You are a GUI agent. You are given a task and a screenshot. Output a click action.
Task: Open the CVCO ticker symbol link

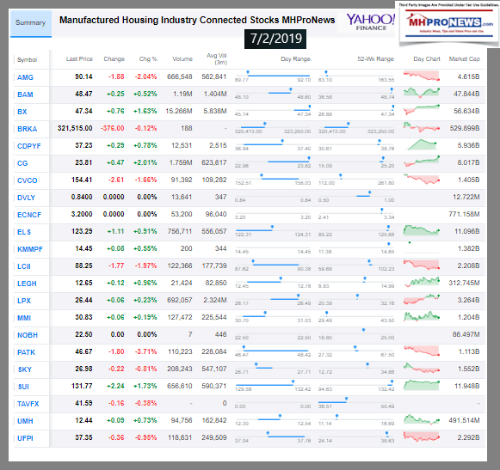pos(27,180)
